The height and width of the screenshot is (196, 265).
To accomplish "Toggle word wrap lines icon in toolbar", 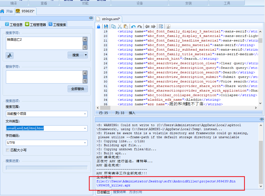I will 161,26.
